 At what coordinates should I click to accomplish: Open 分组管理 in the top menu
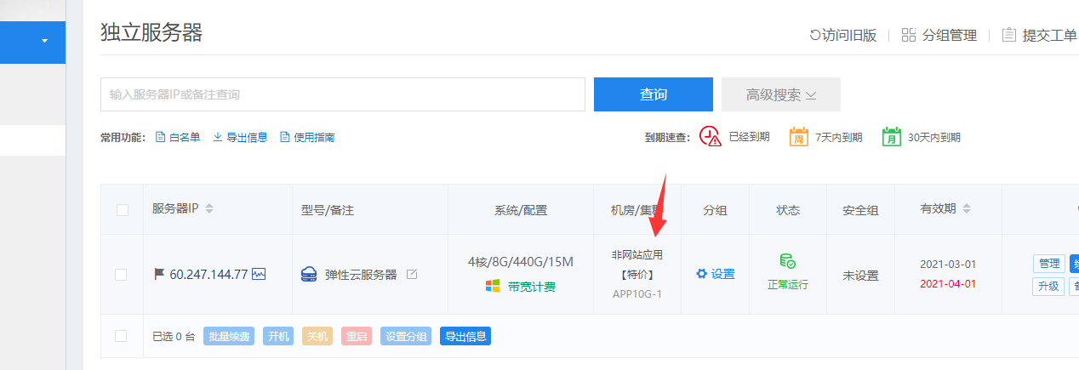pyautogui.click(x=939, y=35)
